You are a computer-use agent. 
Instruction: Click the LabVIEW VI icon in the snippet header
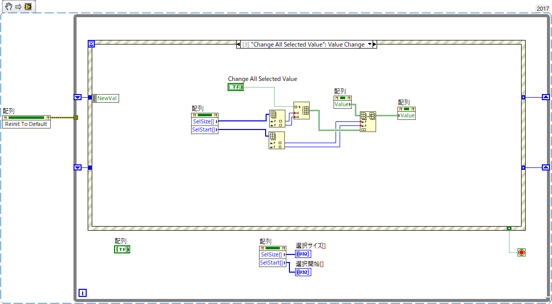(x=28, y=7)
